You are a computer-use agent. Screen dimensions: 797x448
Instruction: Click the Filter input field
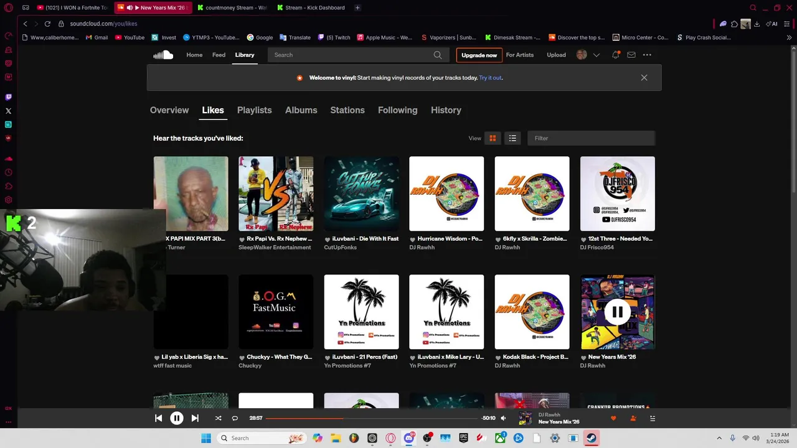tap(591, 138)
